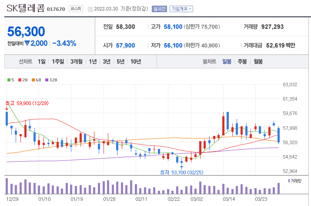The height and width of the screenshot is (206, 311).
Task: Click the 01/10 date axis label
Action: coord(44,199)
